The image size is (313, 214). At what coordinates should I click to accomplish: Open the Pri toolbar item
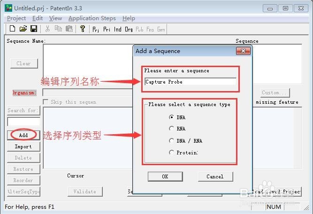(x=107, y=30)
